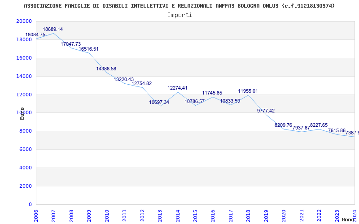The height and width of the screenshot is (224, 359).
Task: Click x-axis year label 2021
Action: pos(302,216)
